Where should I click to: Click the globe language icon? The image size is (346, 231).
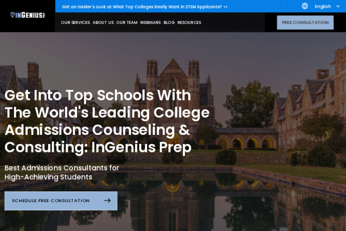click(x=305, y=6)
